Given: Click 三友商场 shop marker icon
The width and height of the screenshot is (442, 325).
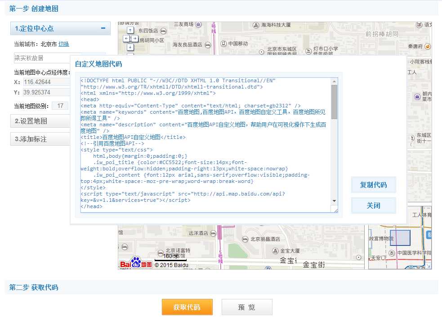Looking at the screenshot, I should coord(198,25).
